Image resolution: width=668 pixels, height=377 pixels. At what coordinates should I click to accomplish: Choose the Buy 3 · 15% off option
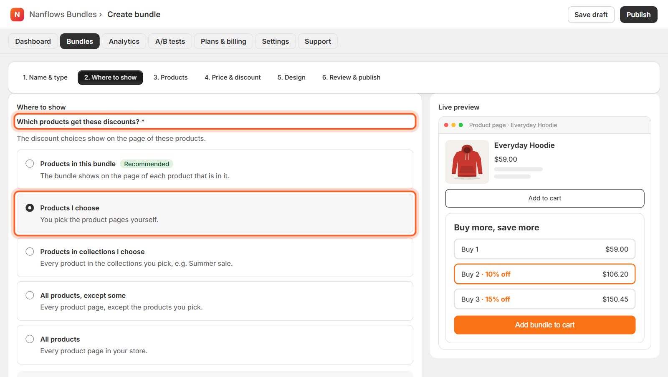545,299
